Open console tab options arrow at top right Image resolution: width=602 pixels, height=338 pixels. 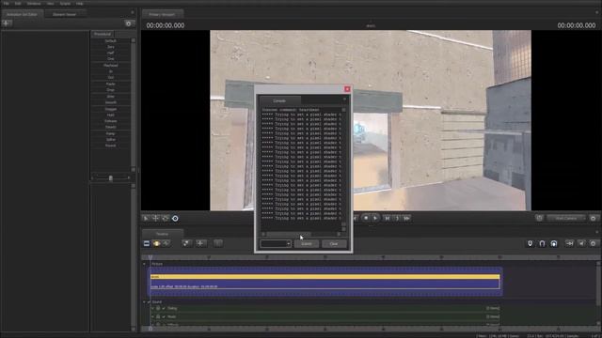(x=344, y=100)
